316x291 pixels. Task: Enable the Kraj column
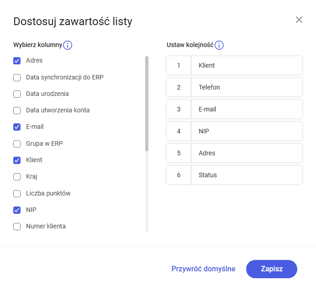point(17,177)
